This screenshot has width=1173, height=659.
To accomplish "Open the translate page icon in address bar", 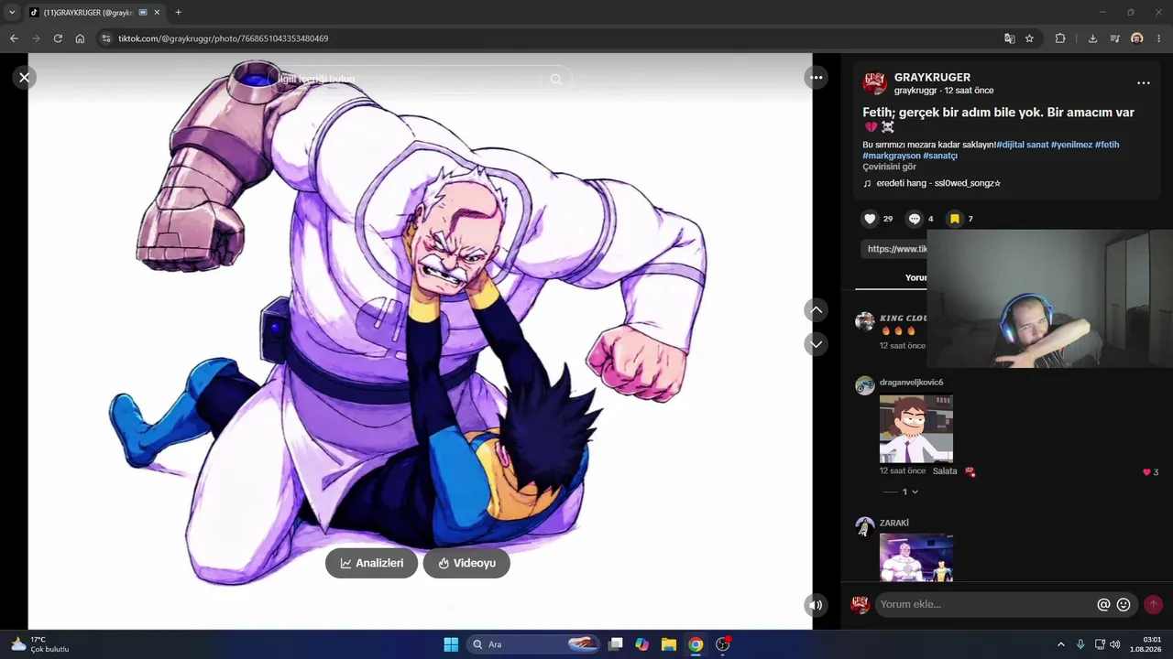I will coord(1009,38).
